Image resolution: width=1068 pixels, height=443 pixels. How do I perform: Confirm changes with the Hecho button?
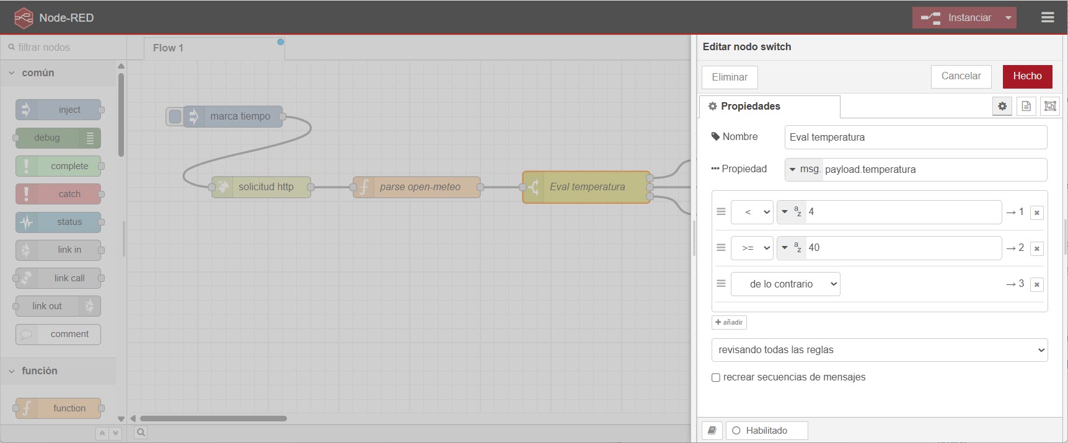point(1027,76)
